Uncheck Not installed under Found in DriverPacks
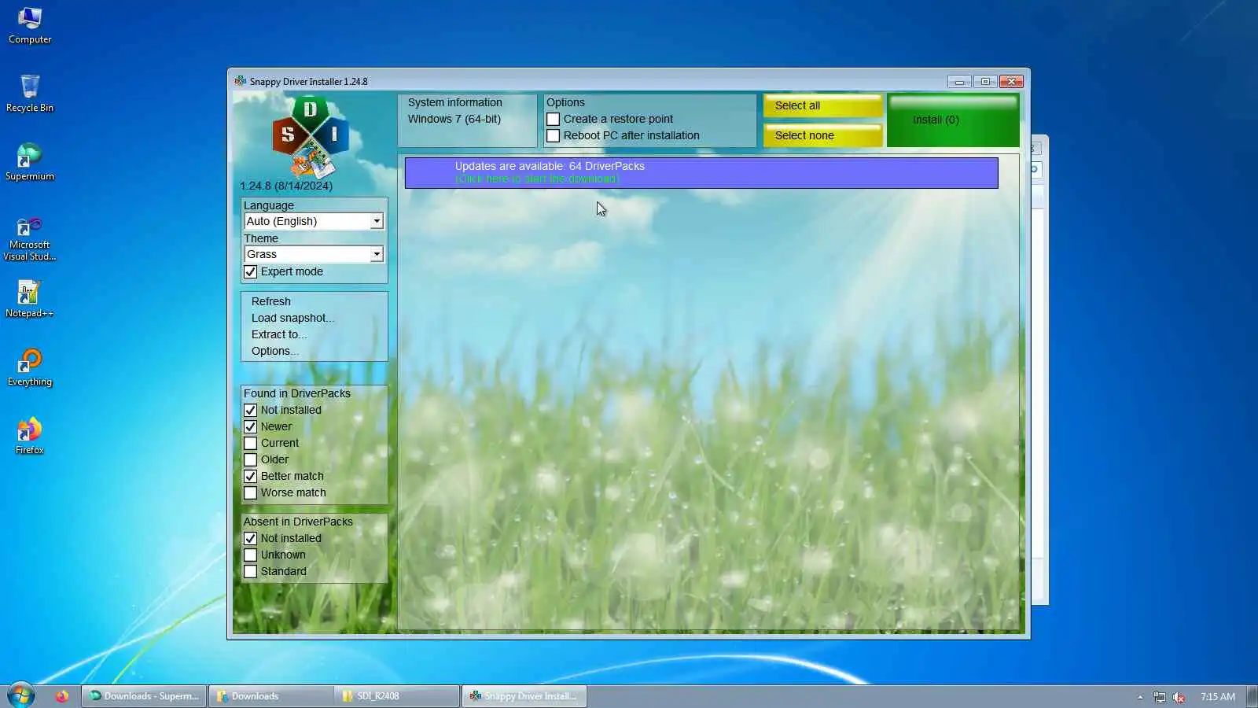 250,410
